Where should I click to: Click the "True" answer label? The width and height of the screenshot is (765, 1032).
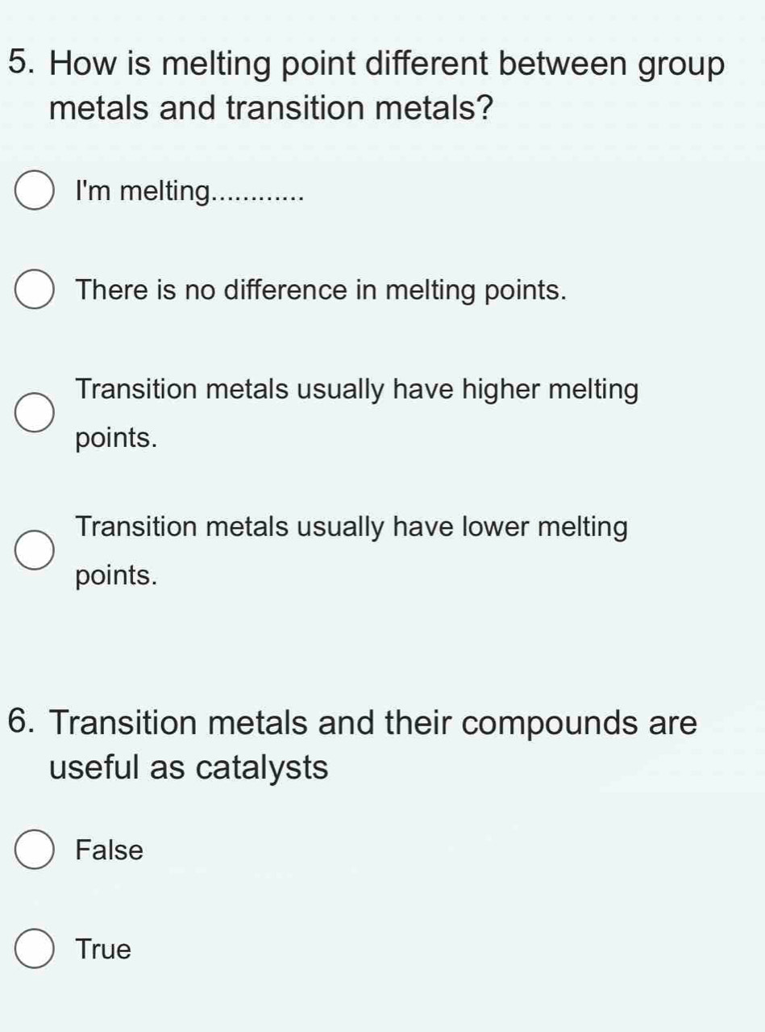(x=102, y=950)
